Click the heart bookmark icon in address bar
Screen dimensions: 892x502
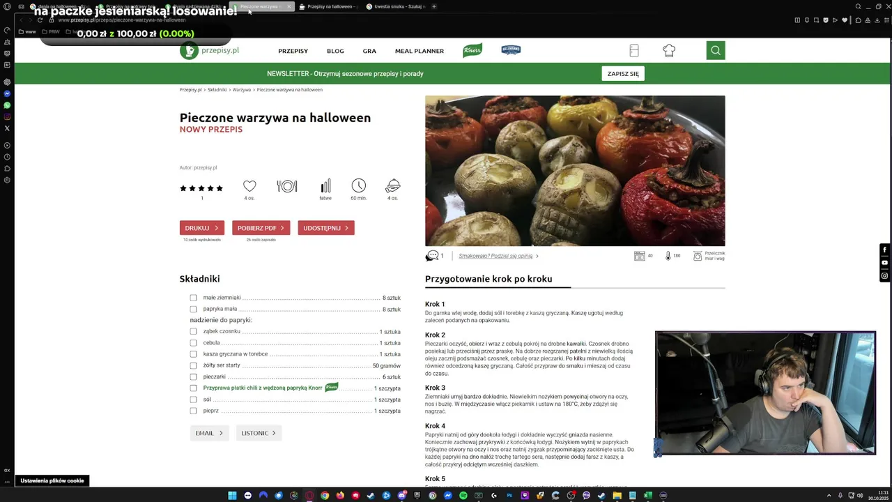tap(845, 20)
